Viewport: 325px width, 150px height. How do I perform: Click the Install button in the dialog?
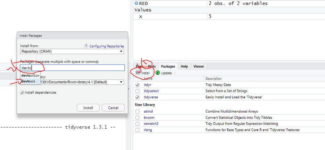[x=88, y=108]
